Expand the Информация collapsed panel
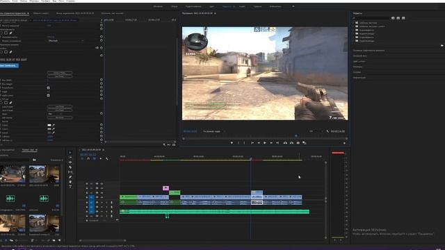This screenshot has width=445, height=250. click(359, 77)
